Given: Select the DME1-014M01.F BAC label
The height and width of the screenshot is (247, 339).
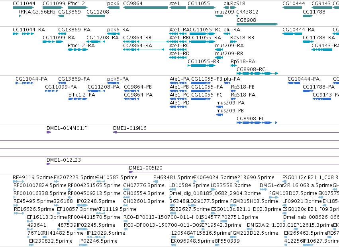Looking at the screenshot, I should click(67, 128).
